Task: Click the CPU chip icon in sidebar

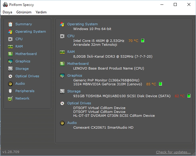Action: coord(10,39)
